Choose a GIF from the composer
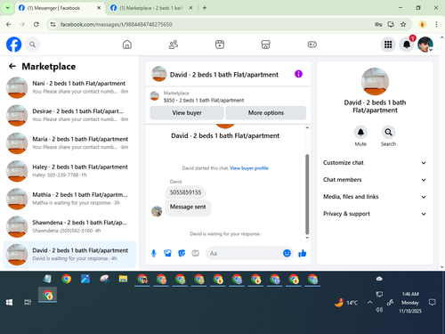 pyautogui.click(x=195, y=253)
